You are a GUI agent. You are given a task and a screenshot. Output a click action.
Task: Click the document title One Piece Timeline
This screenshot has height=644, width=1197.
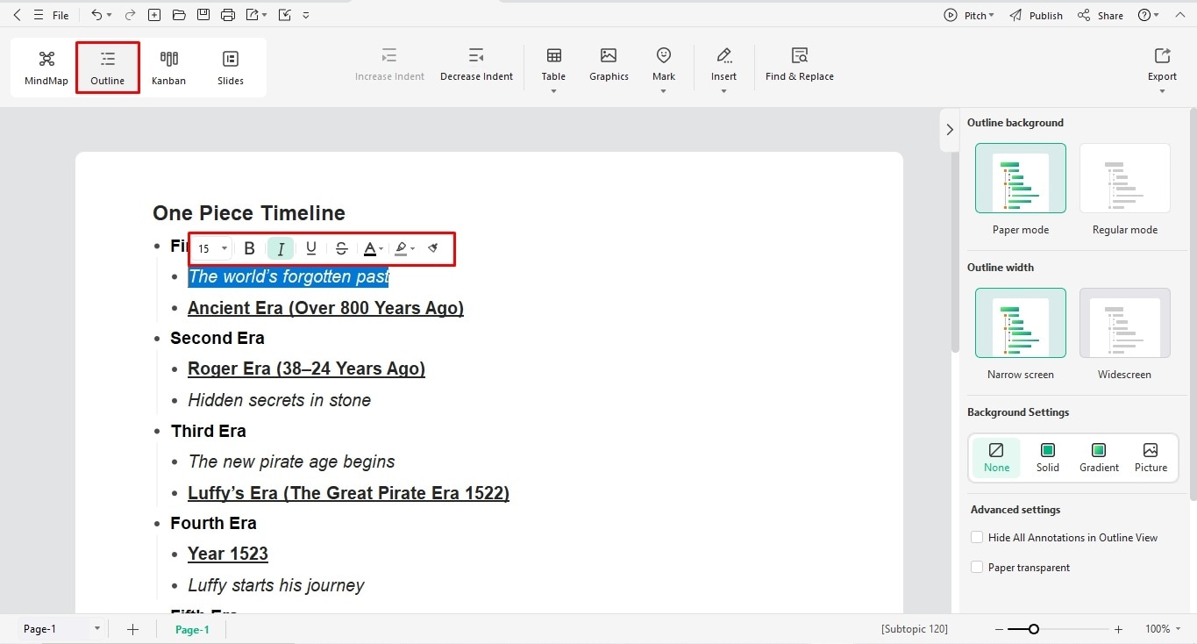249,213
